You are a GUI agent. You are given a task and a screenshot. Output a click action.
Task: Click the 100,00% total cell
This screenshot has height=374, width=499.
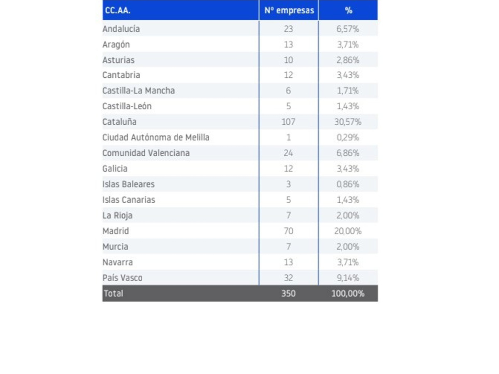[348, 293]
